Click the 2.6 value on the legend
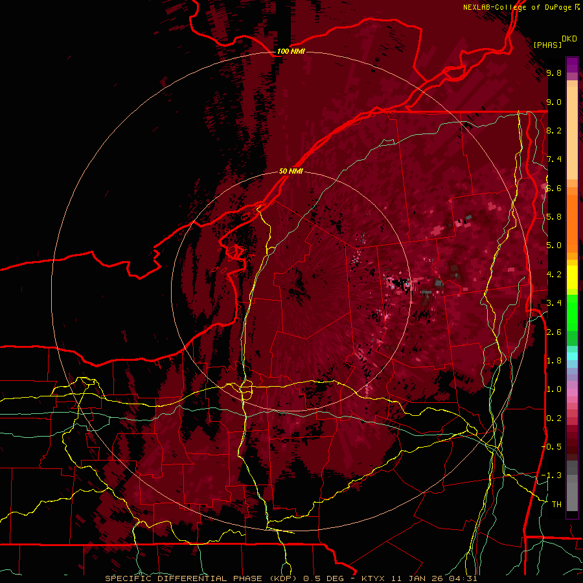 (x=554, y=332)
